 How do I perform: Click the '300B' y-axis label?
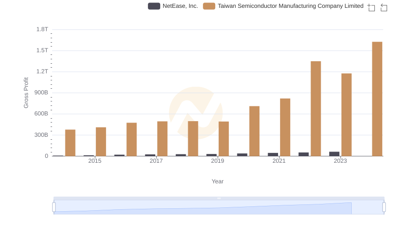click(x=41, y=135)
